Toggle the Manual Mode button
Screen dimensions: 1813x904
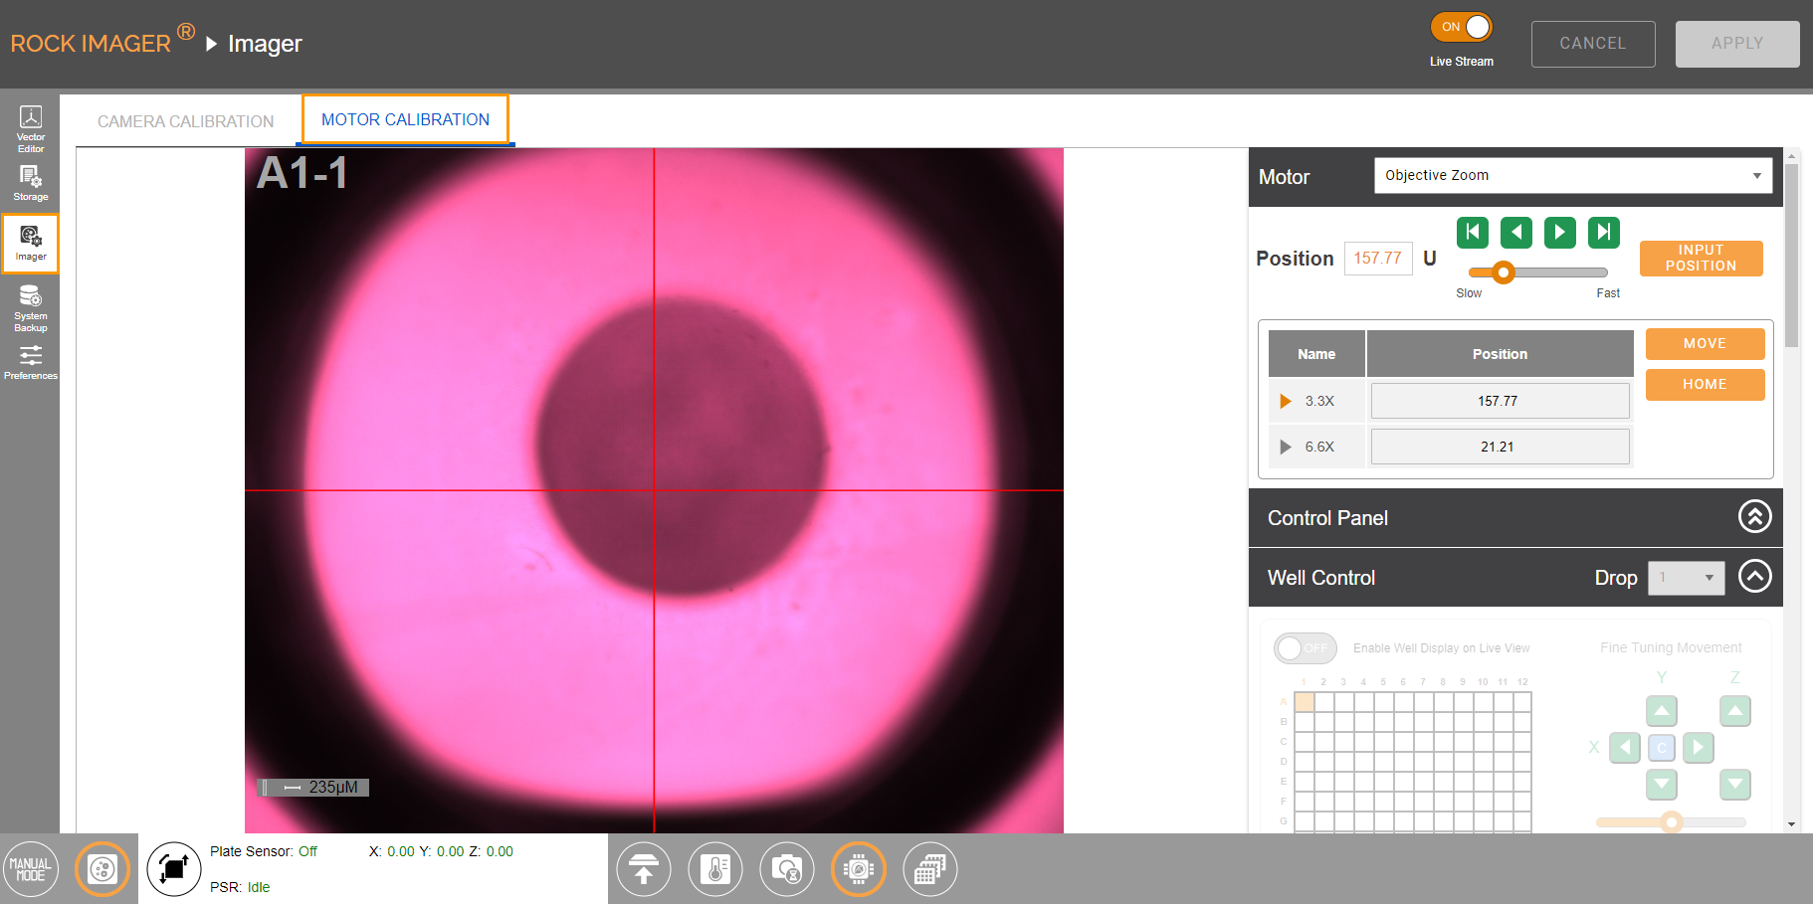31,869
